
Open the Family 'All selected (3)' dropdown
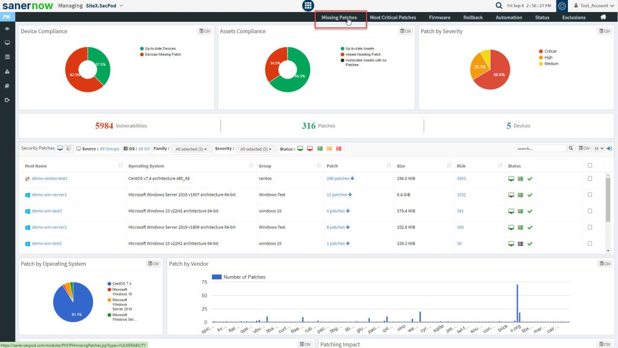pos(191,149)
